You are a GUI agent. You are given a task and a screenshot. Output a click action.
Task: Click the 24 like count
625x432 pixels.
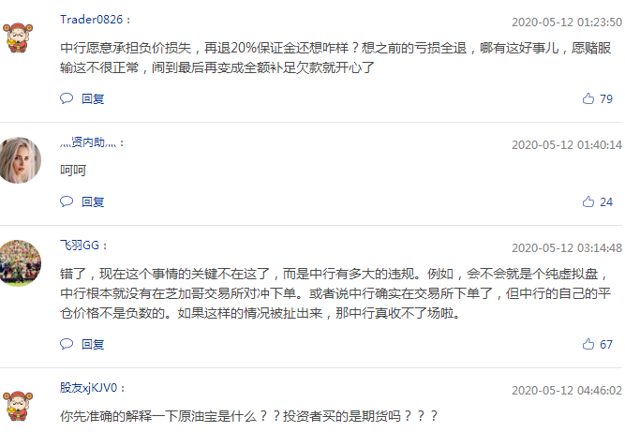tap(606, 202)
